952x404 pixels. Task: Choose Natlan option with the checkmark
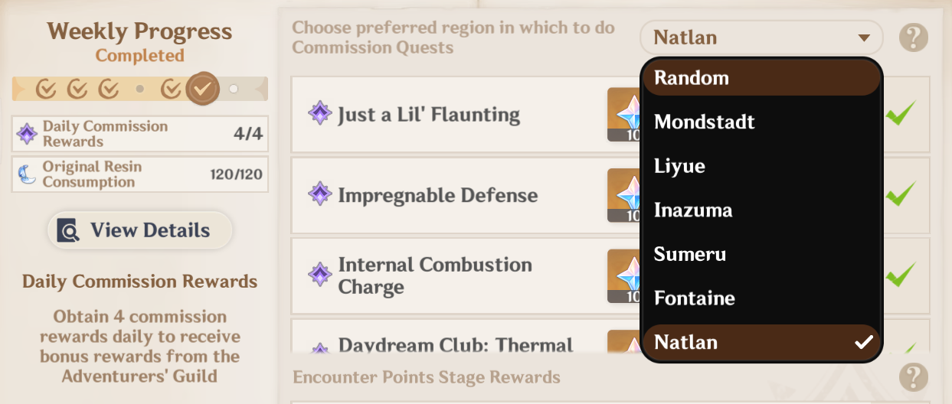click(761, 342)
